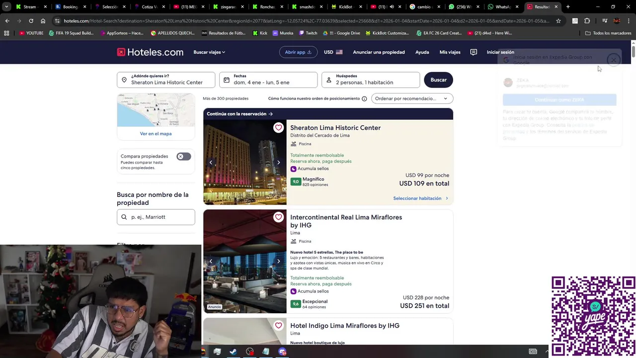The width and height of the screenshot is (636, 358).
Task: Click the Hotel Indigo Lima Miraflores title
Action: [x=345, y=326]
